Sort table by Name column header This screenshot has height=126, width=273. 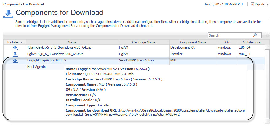[72, 42]
